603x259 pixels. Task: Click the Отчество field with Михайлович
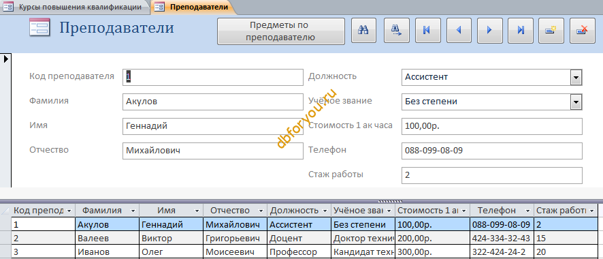click(213, 151)
